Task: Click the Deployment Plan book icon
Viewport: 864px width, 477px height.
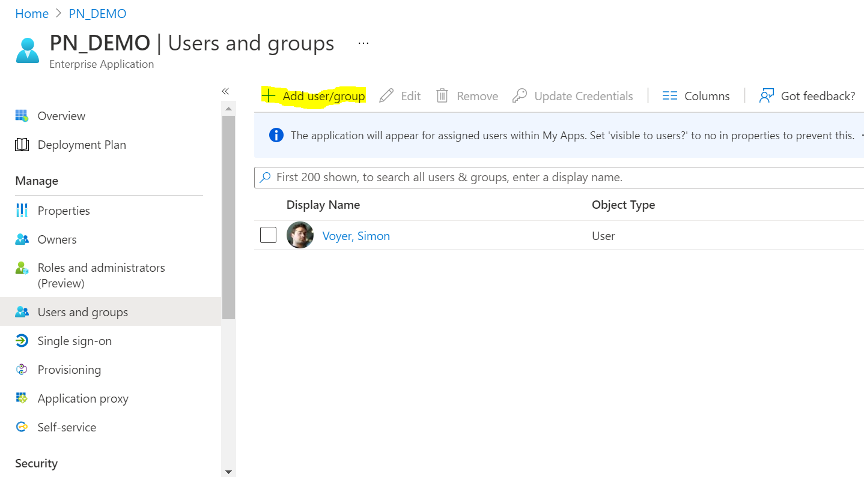Action: [22, 145]
